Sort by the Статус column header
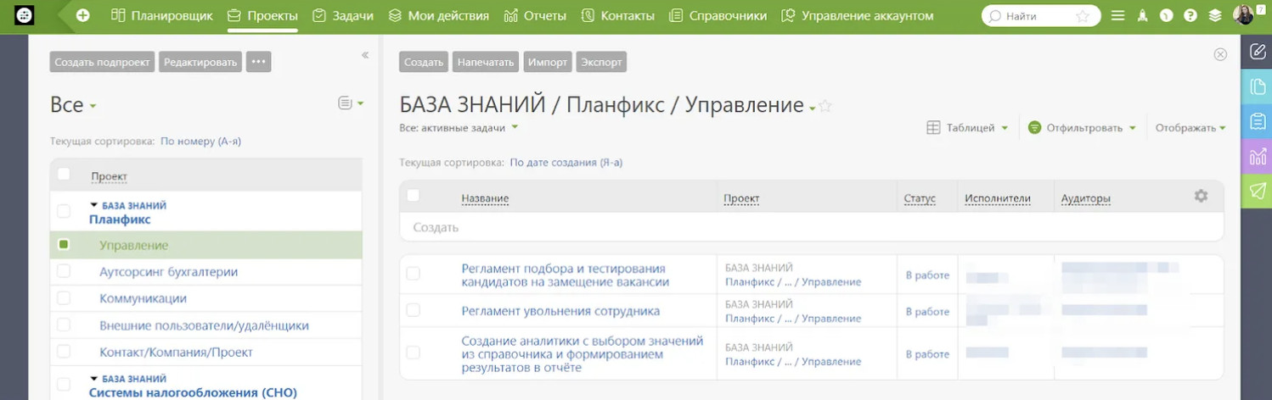Screen dimensions: 1272x400 [x=920, y=198]
